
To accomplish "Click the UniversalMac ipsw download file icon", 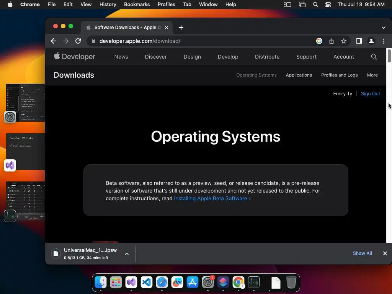I will [x=56, y=253].
